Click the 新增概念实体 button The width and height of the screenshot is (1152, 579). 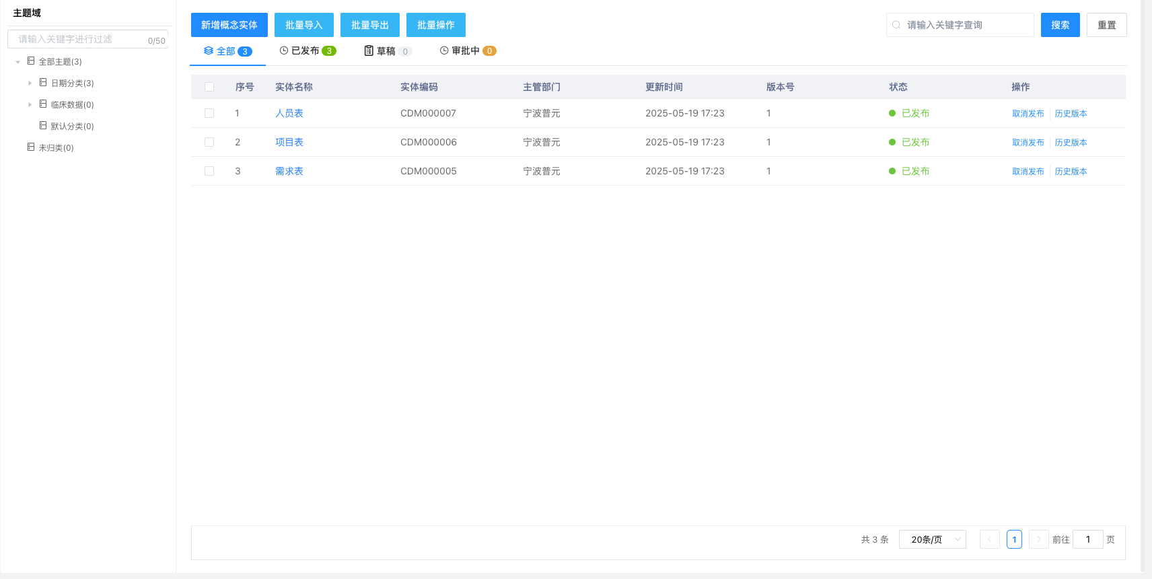pos(229,25)
